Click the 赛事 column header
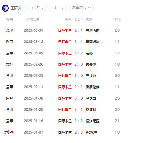 point(9,19)
